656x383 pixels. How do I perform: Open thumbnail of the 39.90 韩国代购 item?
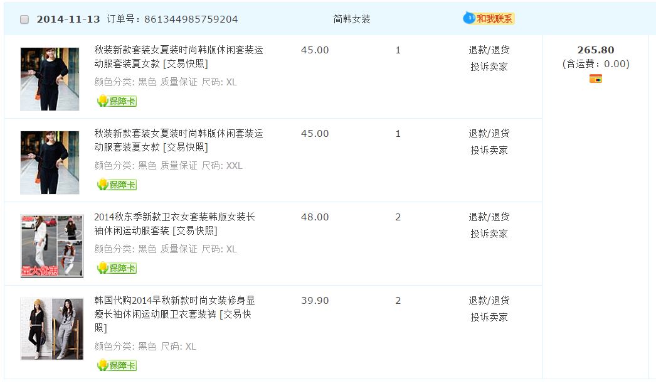coord(51,329)
